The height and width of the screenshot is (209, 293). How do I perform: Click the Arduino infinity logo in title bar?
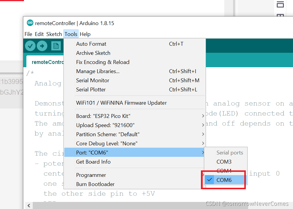tap(30, 23)
